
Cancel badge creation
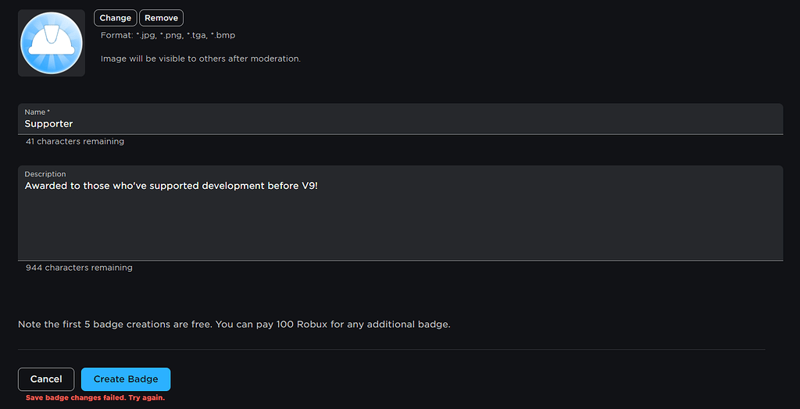pyautogui.click(x=46, y=379)
